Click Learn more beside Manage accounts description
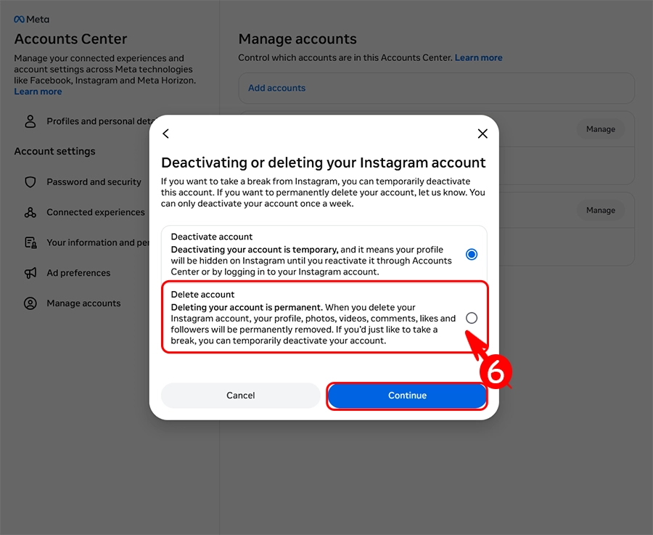This screenshot has height=535, width=653. [478, 57]
